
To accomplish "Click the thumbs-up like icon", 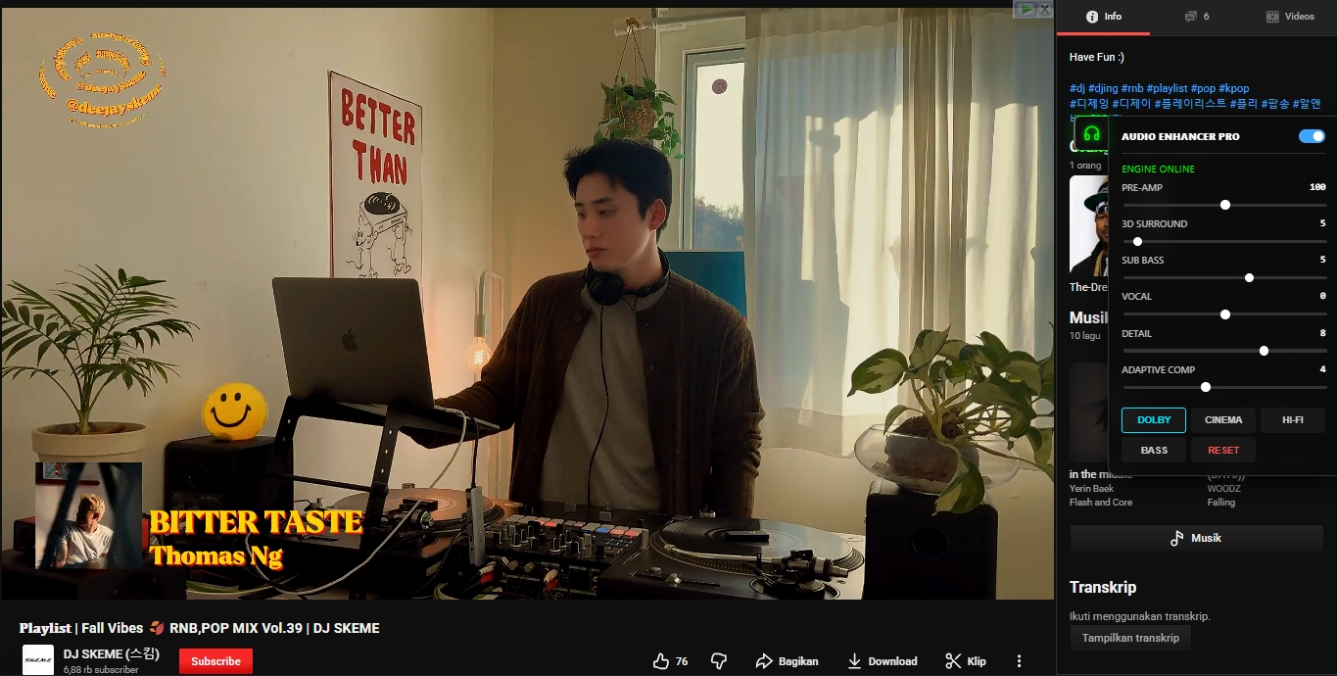I will coord(659,661).
